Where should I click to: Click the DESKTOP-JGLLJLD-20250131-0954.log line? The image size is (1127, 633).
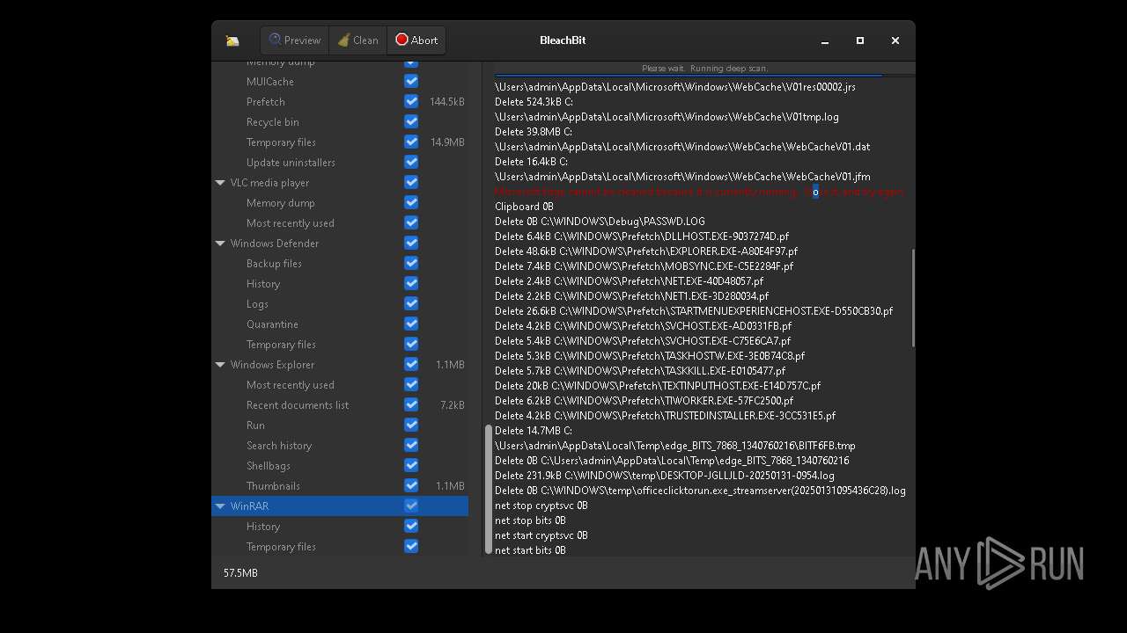pyautogui.click(x=665, y=476)
